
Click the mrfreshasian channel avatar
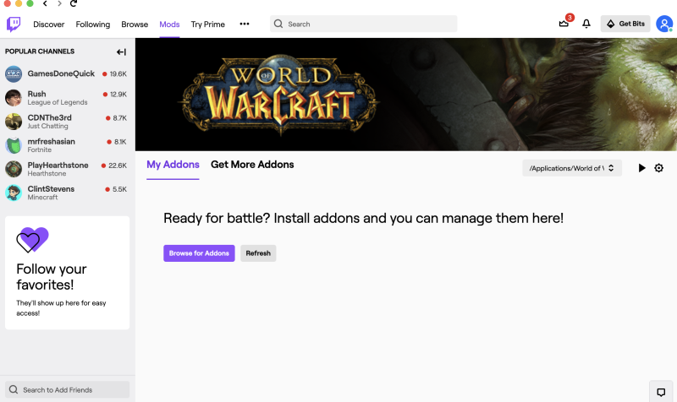[14, 145]
